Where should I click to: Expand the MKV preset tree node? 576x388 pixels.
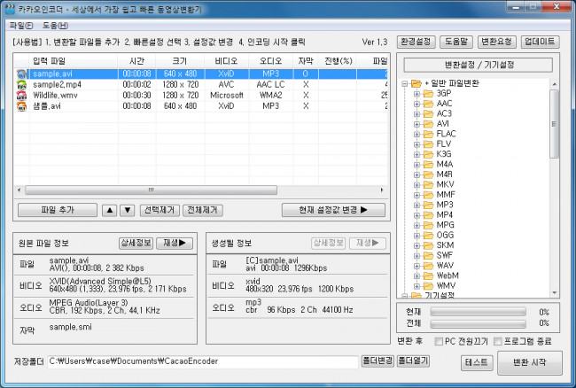[417, 182]
